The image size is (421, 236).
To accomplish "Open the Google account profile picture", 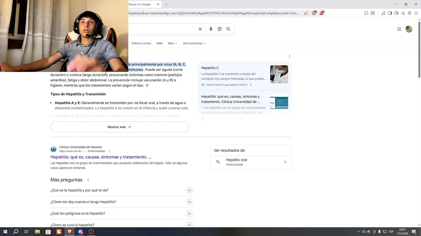I will 409,29.
